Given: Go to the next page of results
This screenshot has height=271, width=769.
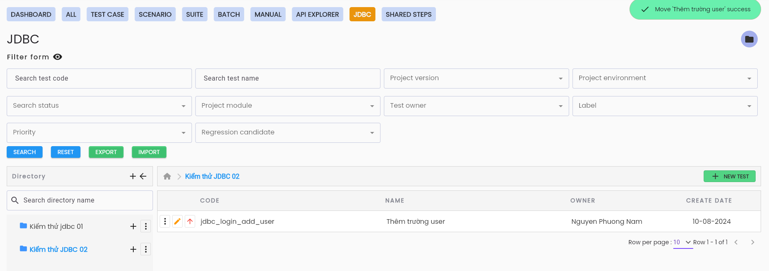Looking at the screenshot, I should click(753, 242).
